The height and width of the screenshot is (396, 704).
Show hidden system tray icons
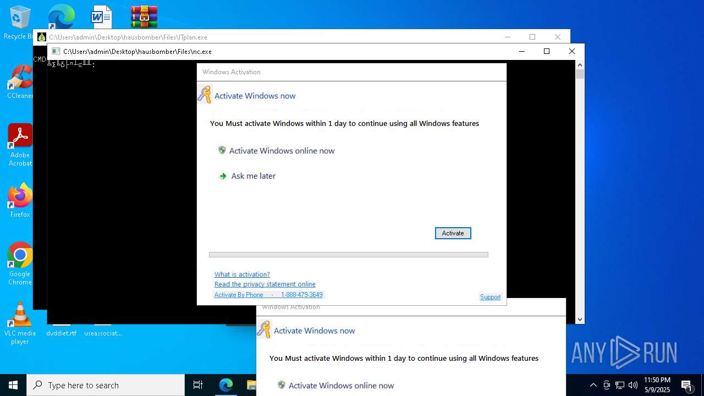[593, 385]
